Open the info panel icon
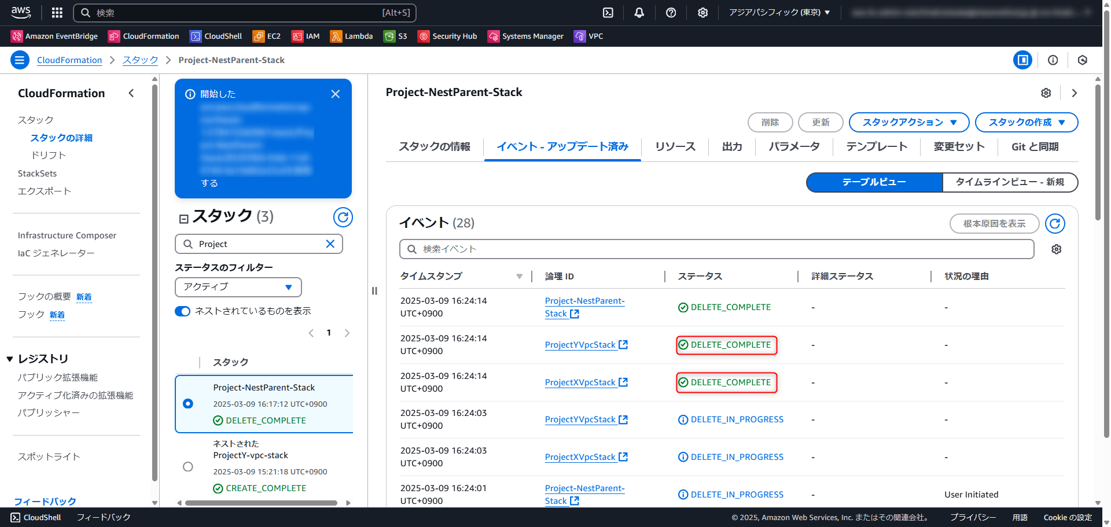 (1053, 60)
